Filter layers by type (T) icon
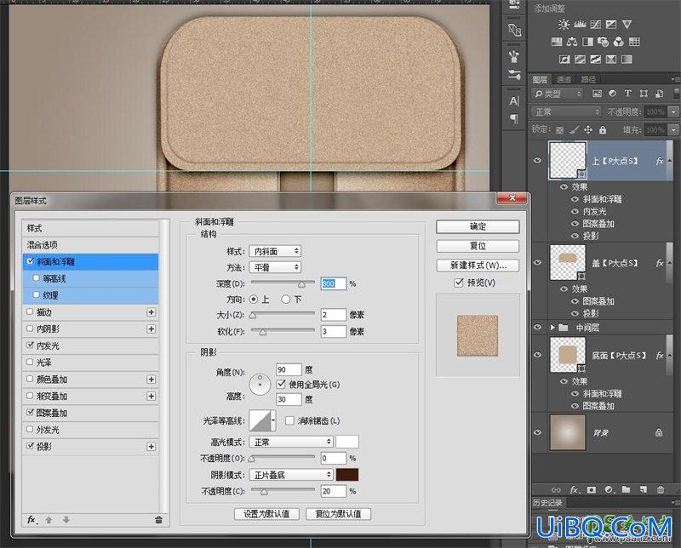 point(627,94)
